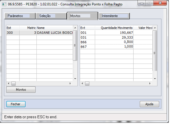This screenshot has width=171, height=124.
Task: Click down arrow of employee grid scrollbar
Action: coord(75,79)
